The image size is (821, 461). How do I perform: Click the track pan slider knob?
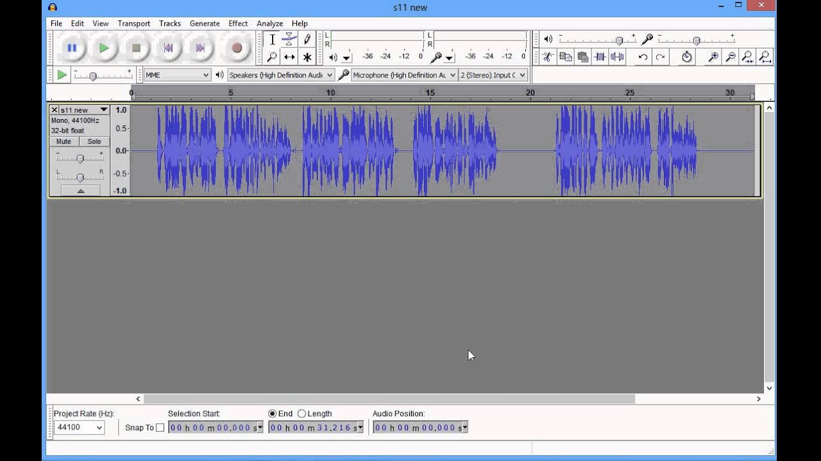pos(80,177)
